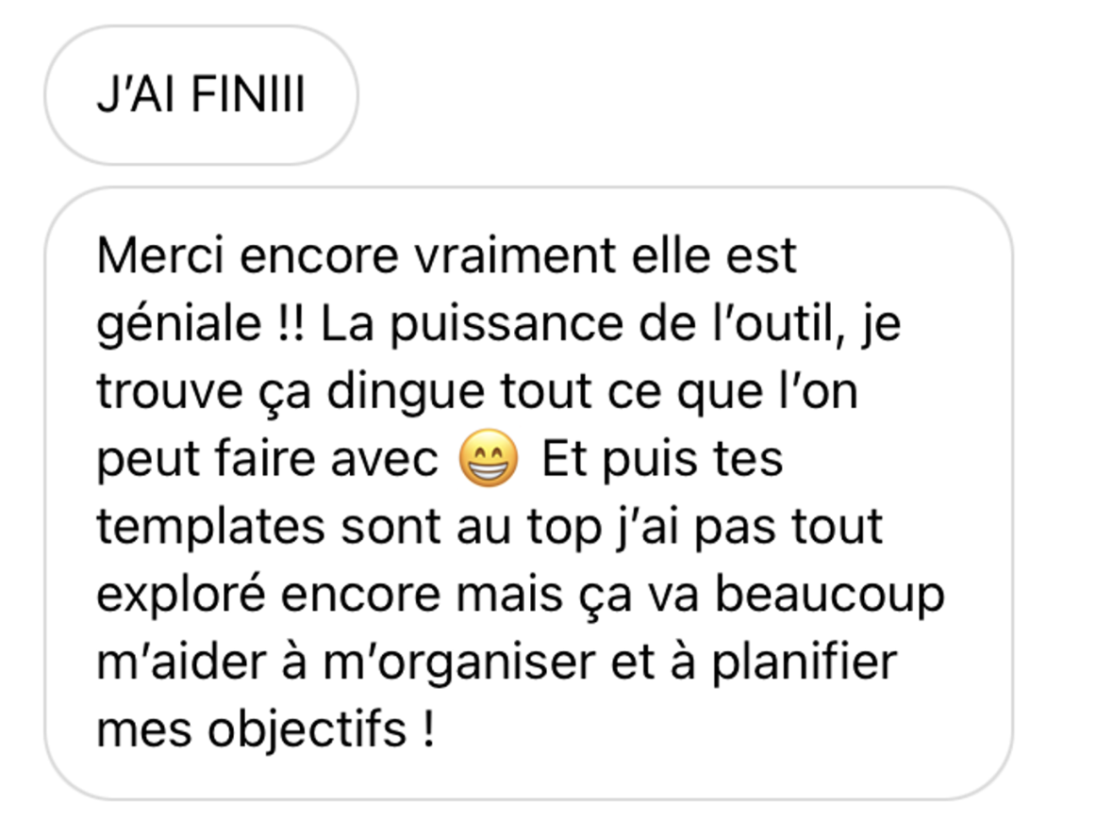Click the word "planifier" in the message
The width and height of the screenshot is (1096, 818).
[x=805, y=664]
